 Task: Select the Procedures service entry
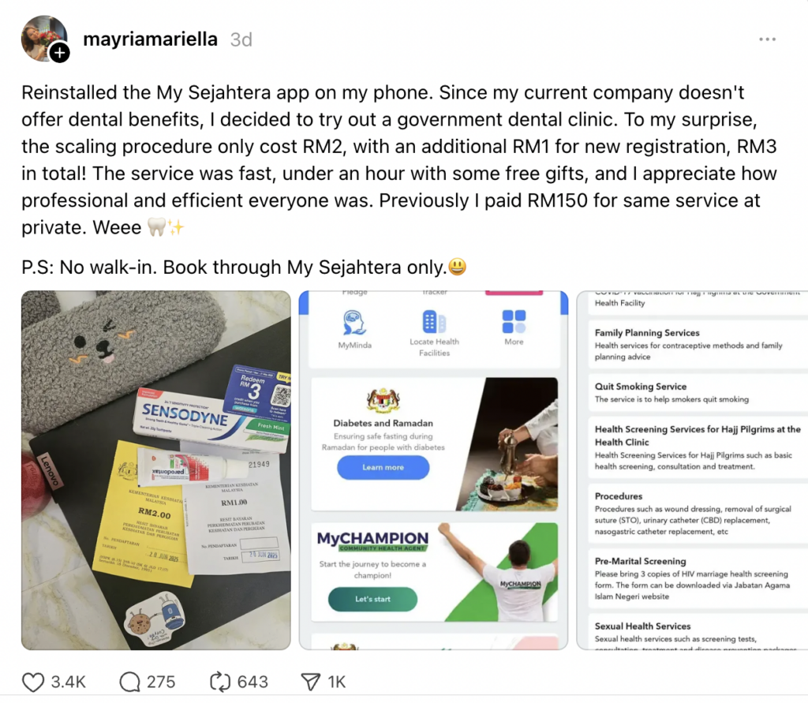(619, 496)
